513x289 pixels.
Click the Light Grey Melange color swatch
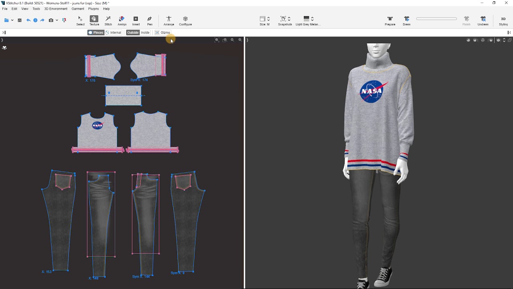pos(306,18)
